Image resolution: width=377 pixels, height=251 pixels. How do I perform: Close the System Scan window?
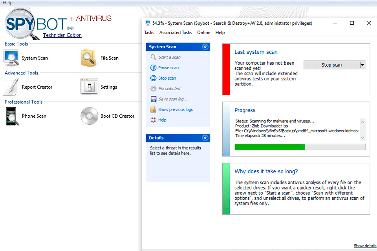[x=369, y=23]
